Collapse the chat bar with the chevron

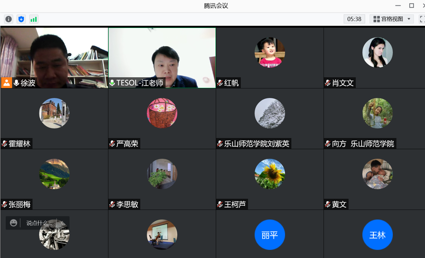click(62, 223)
